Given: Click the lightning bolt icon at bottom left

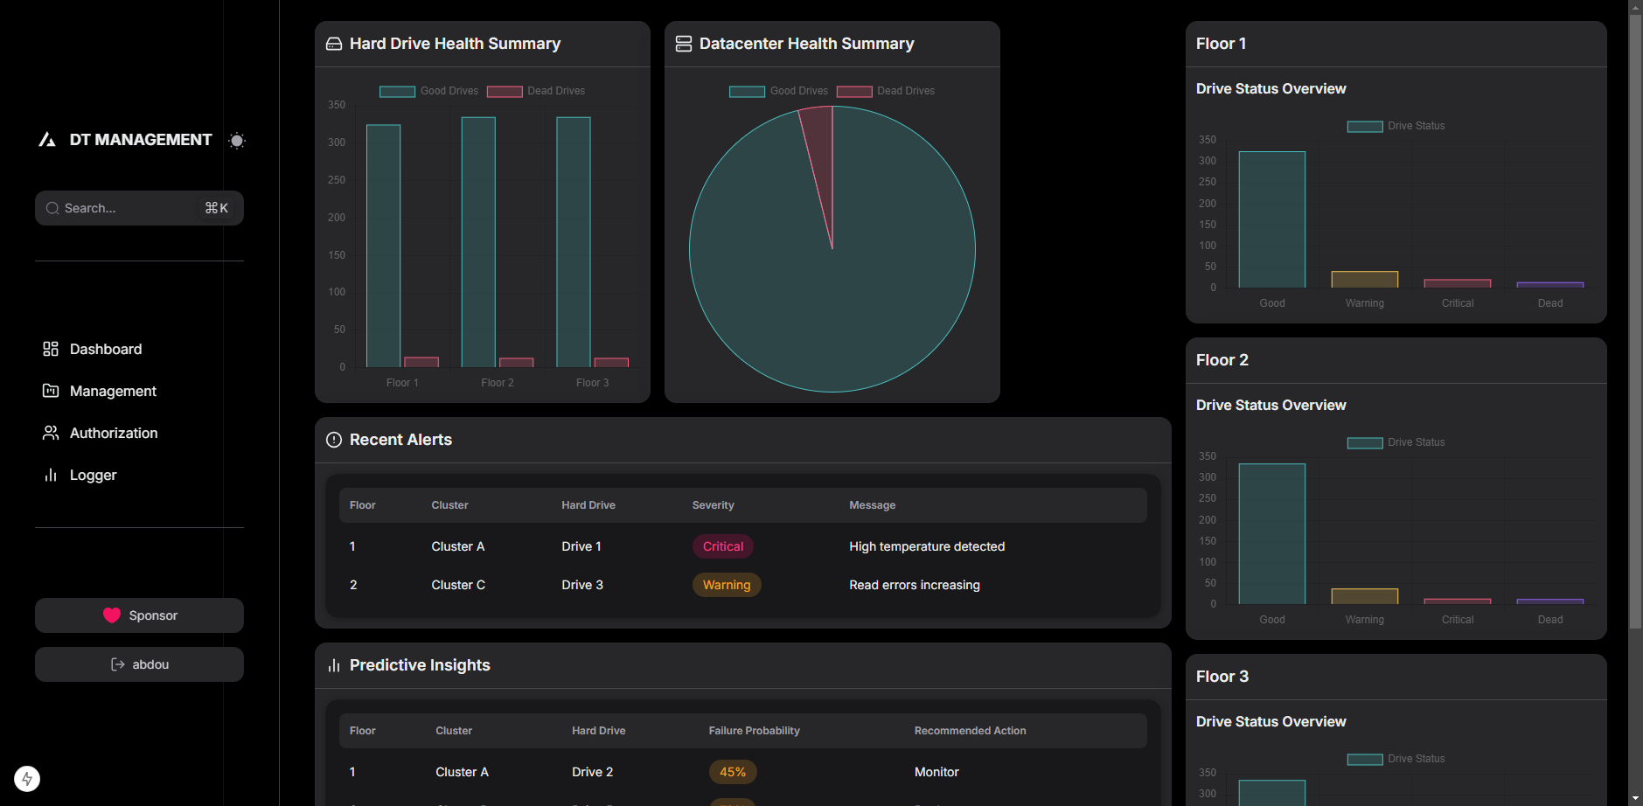Looking at the screenshot, I should [x=26, y=778].
